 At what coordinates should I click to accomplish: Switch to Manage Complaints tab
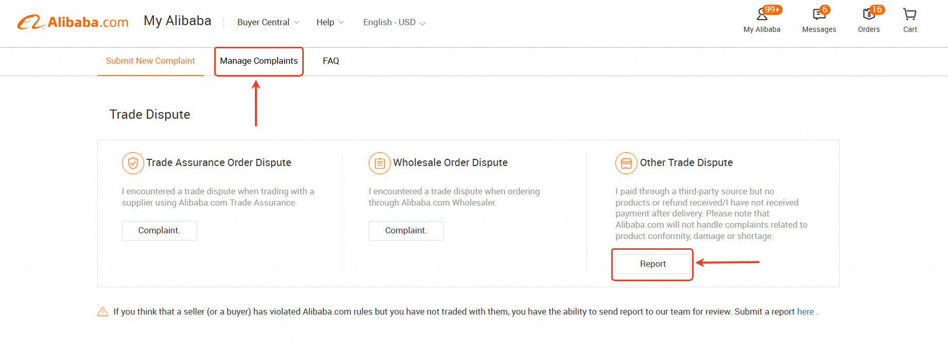(x=259, y=61)
